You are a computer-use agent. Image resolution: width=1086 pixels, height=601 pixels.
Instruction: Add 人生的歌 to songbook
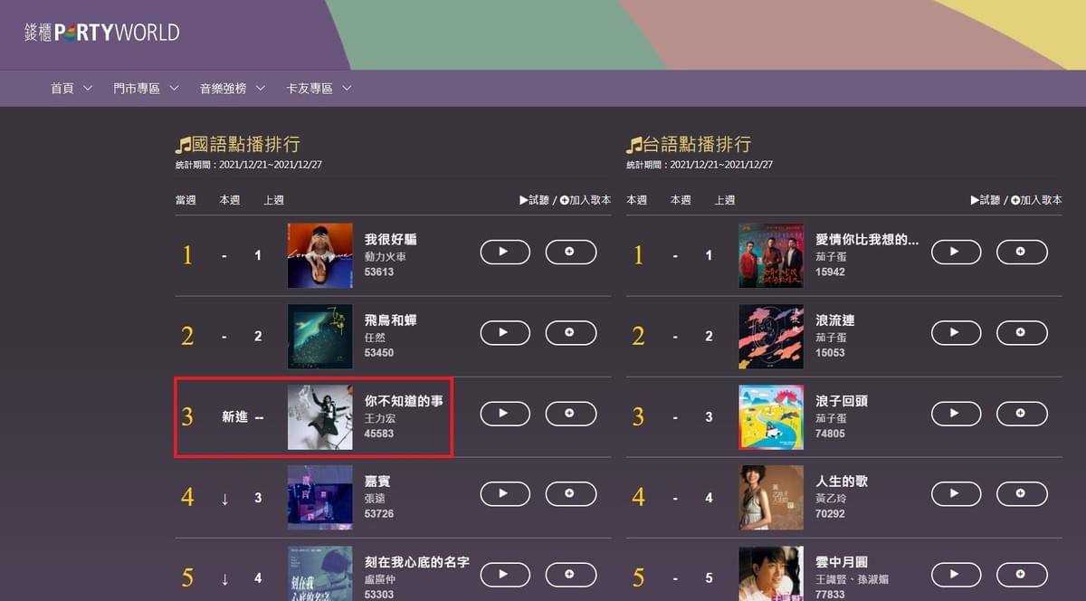pos(1022,493)
